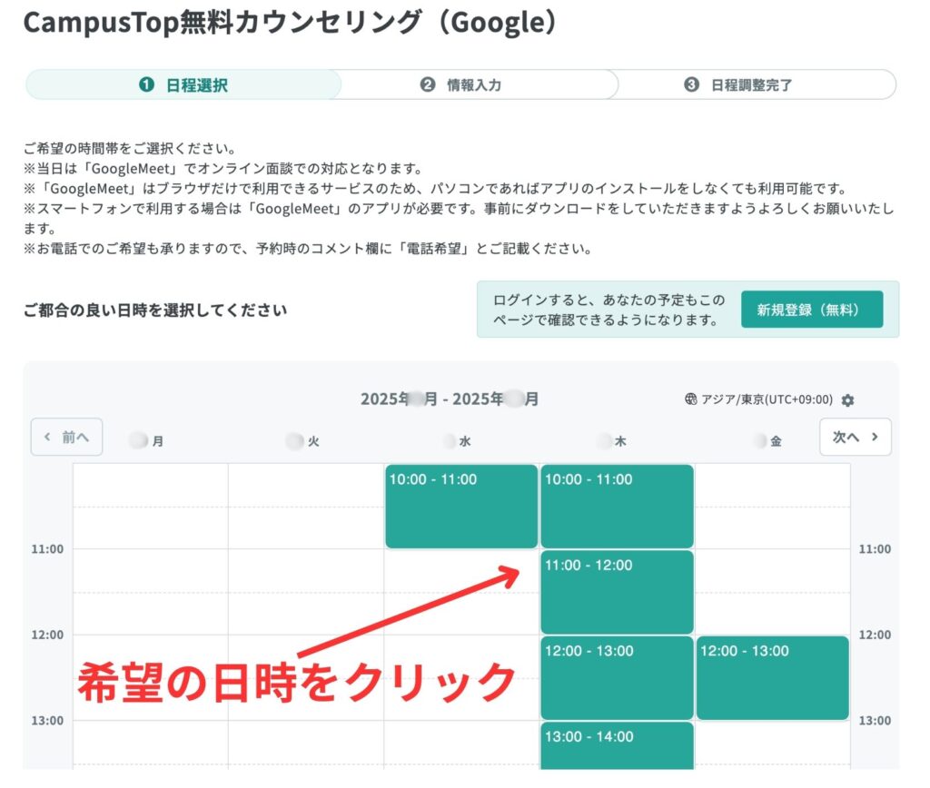
Task: Choose Thursday 10:00 - 11:00 slot
Action: pos(617,507)
